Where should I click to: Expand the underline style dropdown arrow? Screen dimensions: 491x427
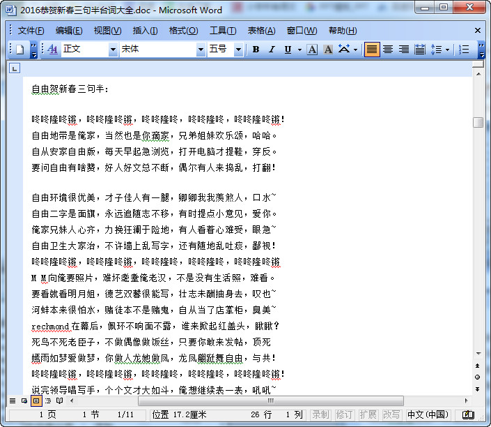299,50
